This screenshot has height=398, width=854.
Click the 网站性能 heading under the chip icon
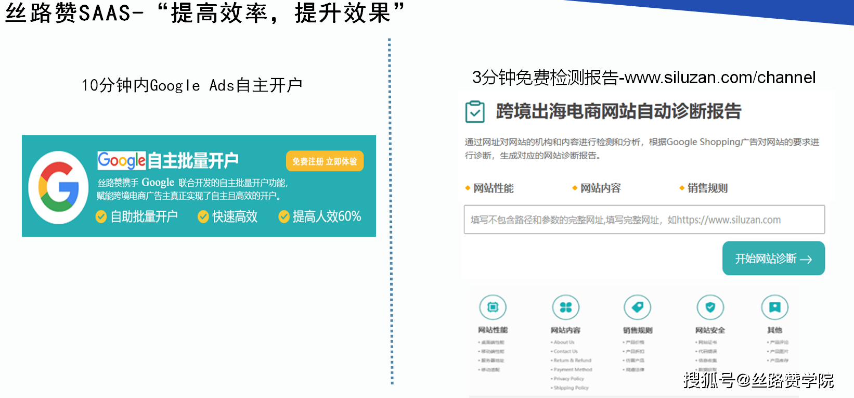(493, 330)
